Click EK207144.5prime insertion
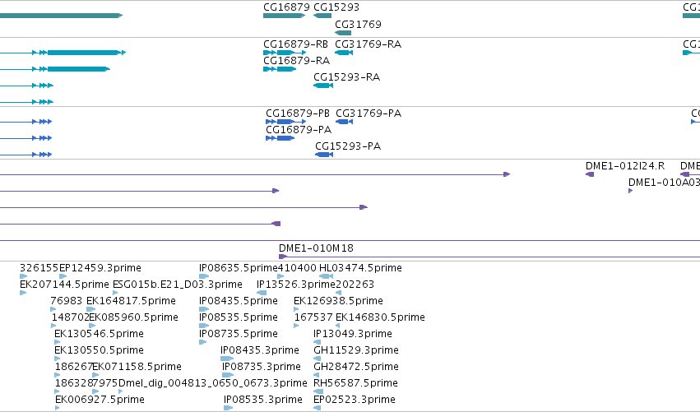This screenshot has height=412, width=700. click(23, 294)
